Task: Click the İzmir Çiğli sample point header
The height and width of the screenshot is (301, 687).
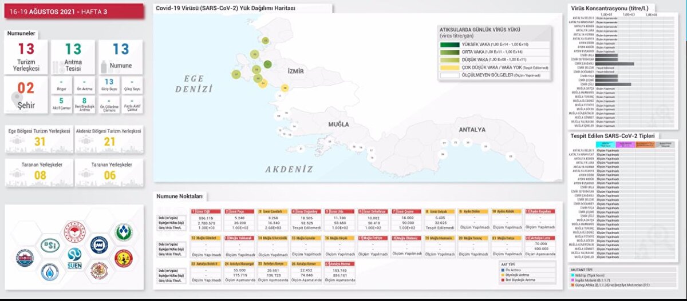Action: click(206, 211)
